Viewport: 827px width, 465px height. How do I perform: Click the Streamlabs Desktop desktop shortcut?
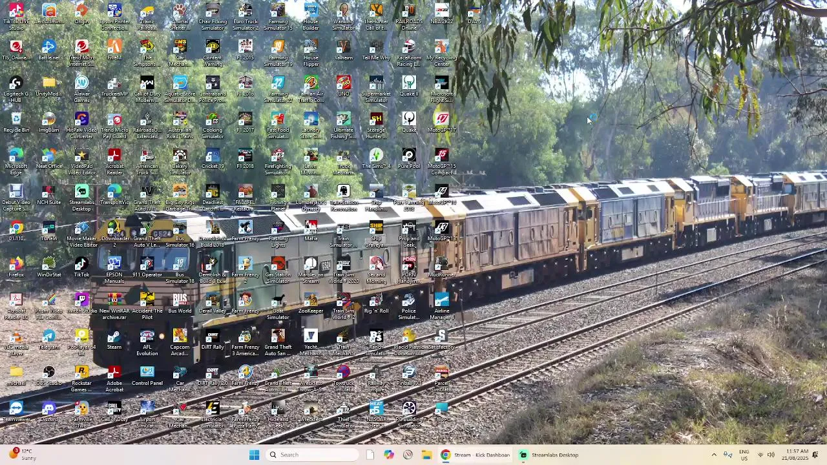pos(81,198)
